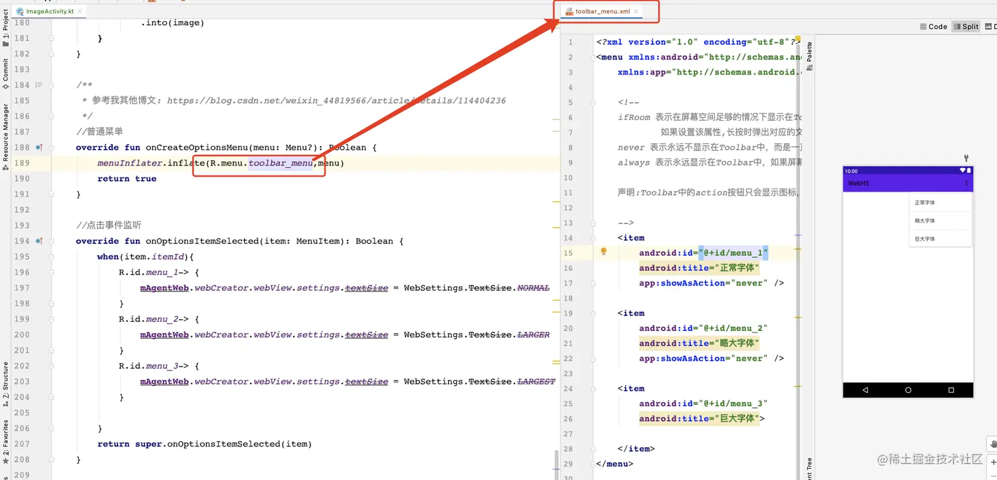Viewport: 997px width, 480px height.
Task: Click android:title="正常字体" on line 16
Action: point(700,268)
